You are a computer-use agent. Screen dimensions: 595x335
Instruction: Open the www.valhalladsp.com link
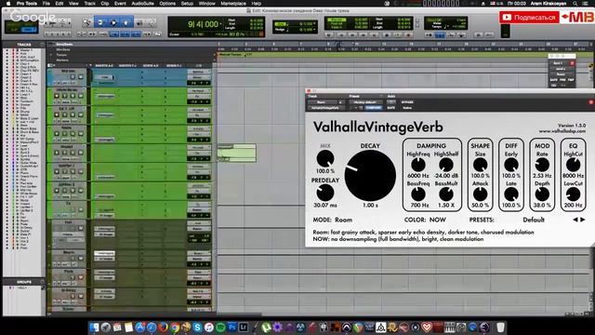coord(562,131)
